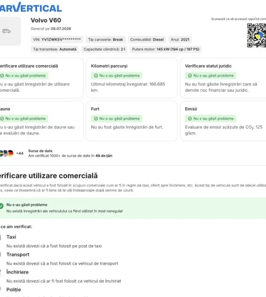Click the check icon in the Daune card badge

pos(2,118)
